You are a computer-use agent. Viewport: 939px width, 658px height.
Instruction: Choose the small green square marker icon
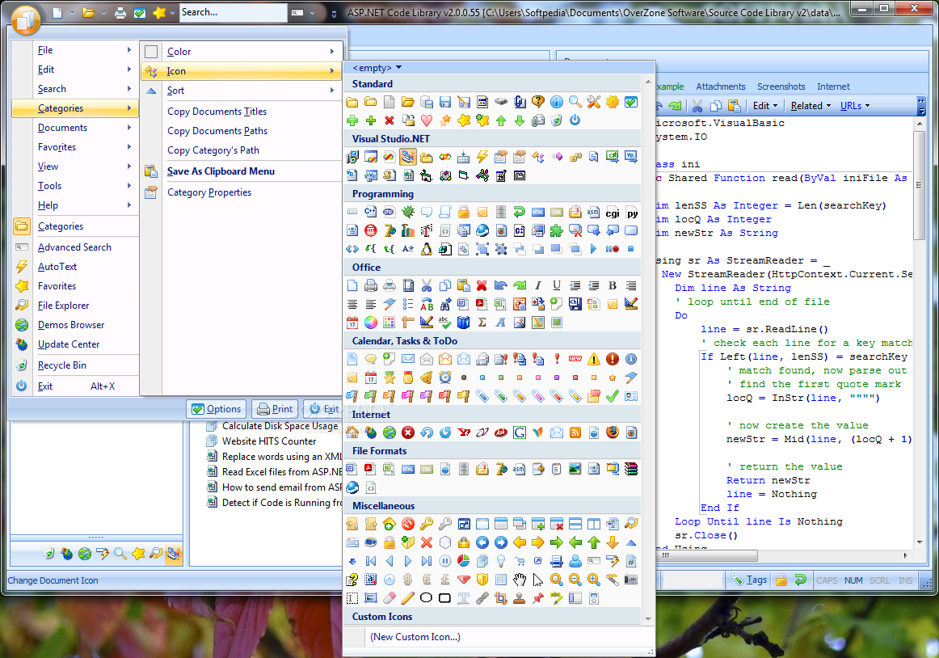coord(501,378)
